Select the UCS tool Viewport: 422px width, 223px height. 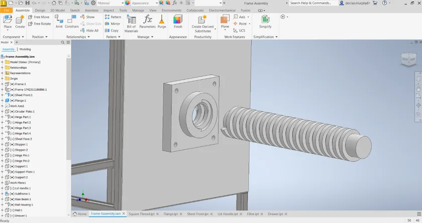point(239,31)
